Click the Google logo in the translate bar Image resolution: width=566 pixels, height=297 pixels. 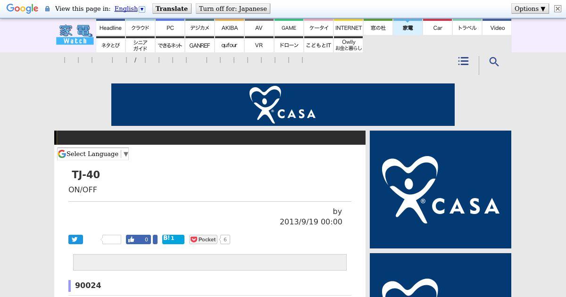tap(22, 9)
